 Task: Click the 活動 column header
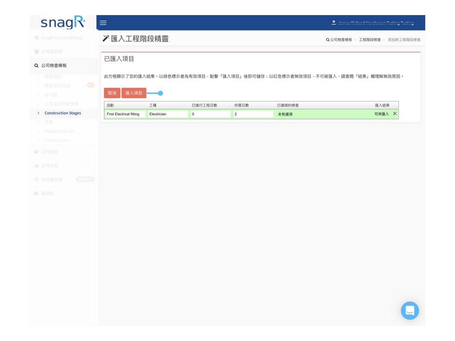tap(110, 105)
